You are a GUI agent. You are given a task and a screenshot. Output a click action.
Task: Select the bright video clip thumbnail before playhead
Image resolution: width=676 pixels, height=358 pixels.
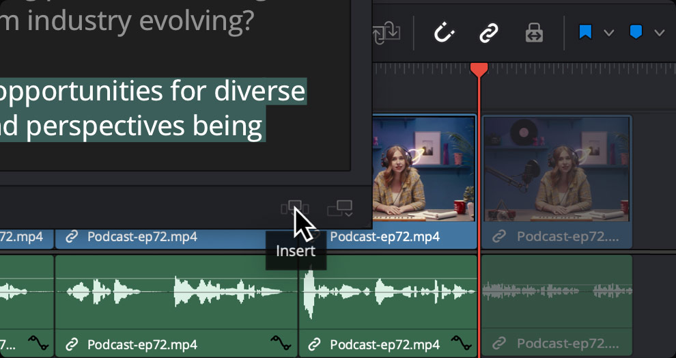[423, 168]
